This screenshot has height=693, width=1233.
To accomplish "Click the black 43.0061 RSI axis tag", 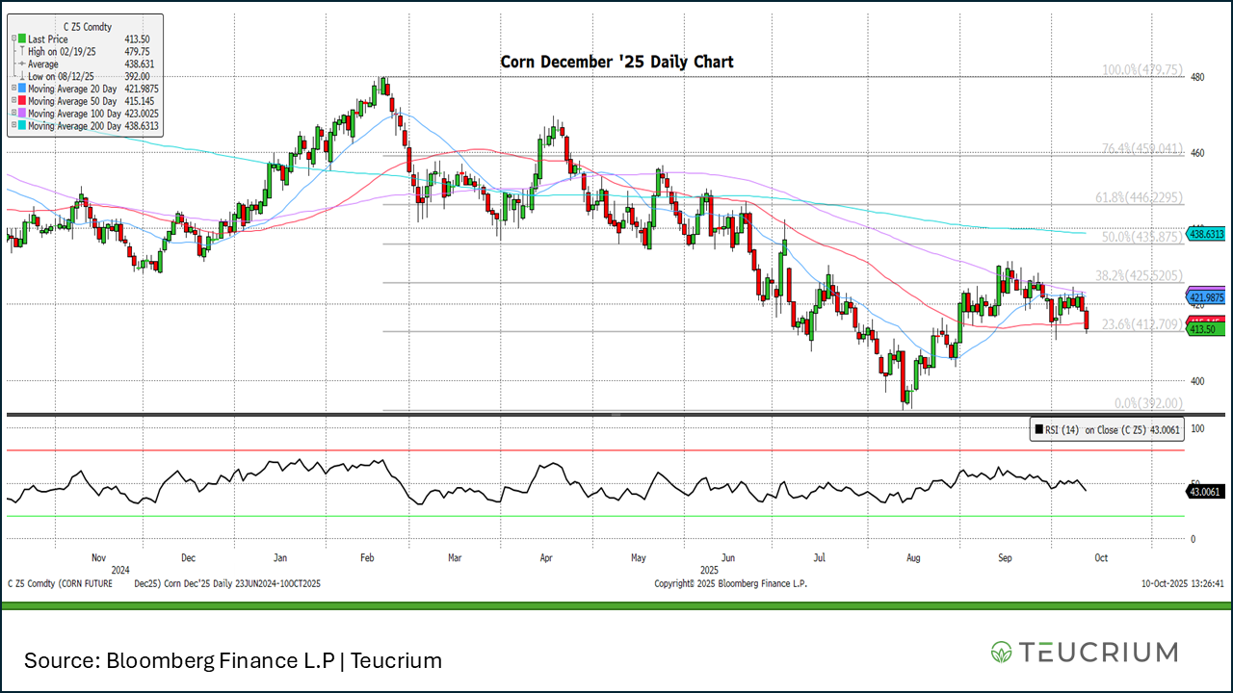I will point(1206,491).
